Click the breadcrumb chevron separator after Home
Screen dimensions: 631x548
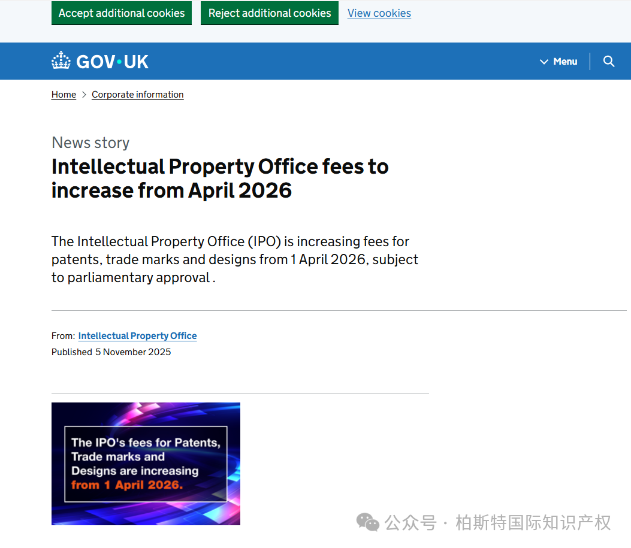click(84, 95)
